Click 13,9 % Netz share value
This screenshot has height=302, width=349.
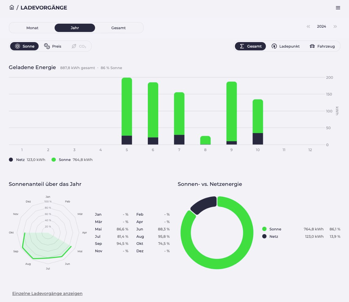(335, 237)
